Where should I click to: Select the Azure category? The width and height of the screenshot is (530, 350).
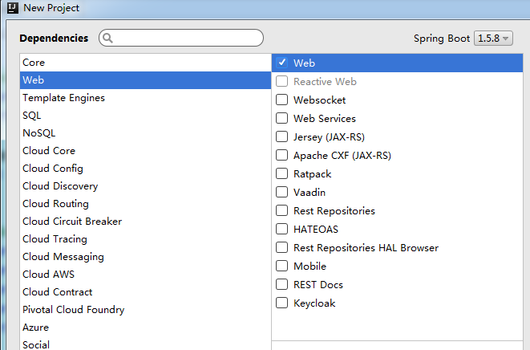click(145, 328)
